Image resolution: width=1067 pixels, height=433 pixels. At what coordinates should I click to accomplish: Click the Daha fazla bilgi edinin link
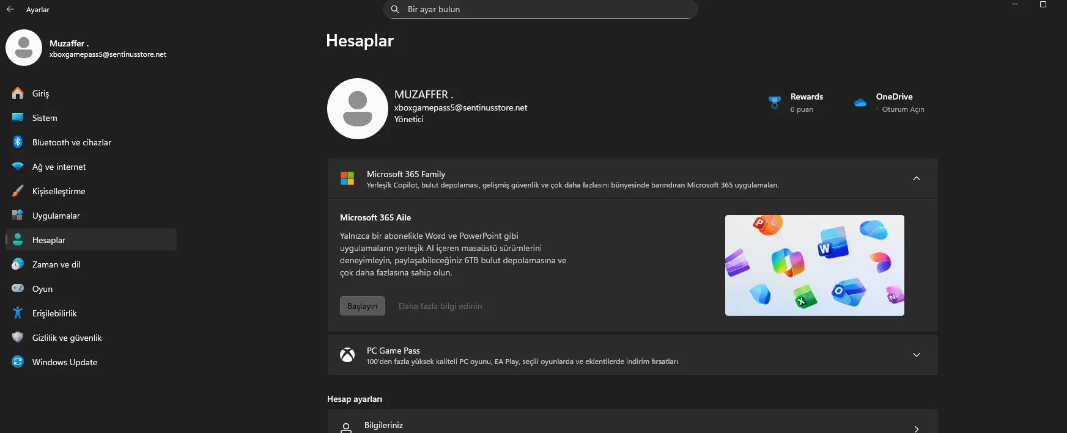pyautogui.click(x=440, y=306)
